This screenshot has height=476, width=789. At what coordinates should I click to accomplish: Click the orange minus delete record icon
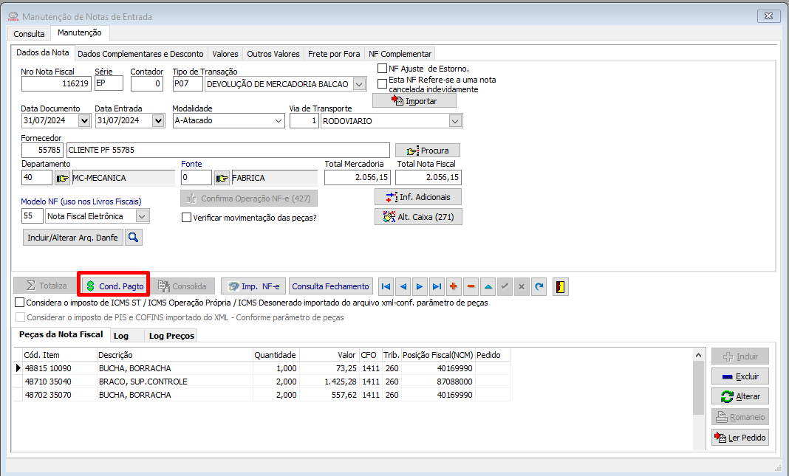pos(471,286)
